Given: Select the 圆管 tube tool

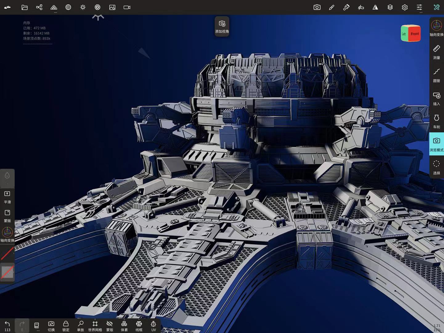Looking at the screenshot, I should click(x=437, y=75).
